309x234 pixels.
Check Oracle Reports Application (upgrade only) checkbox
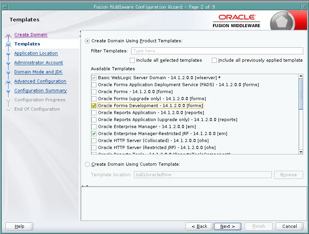[x=94, y=120]
